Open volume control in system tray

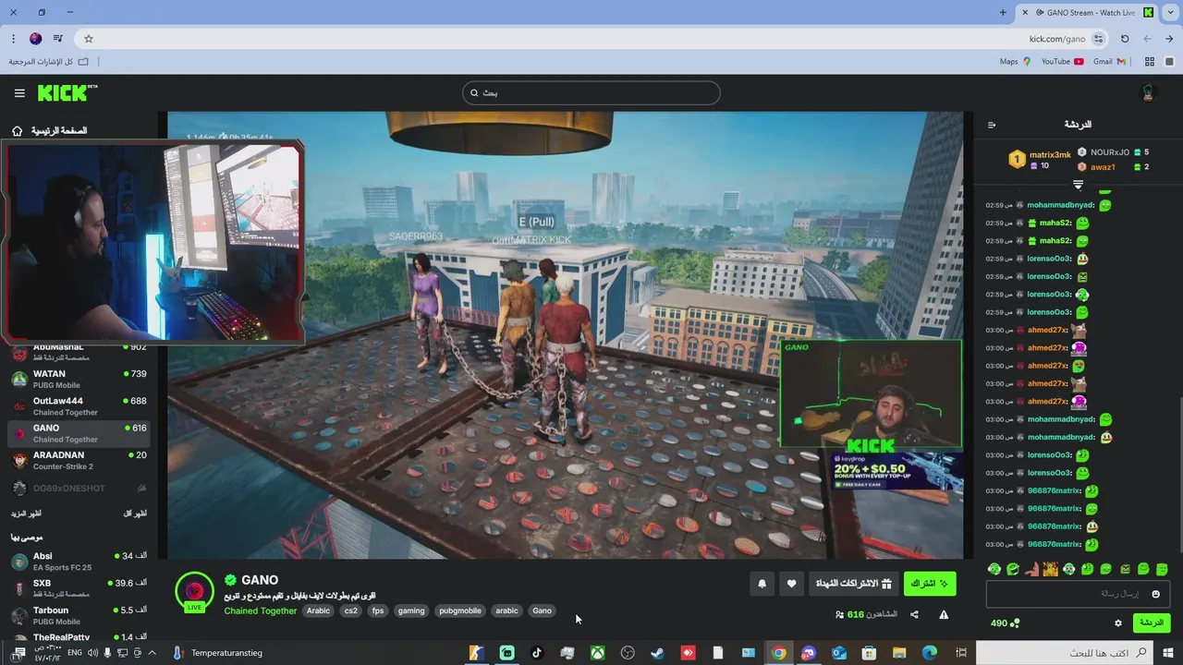(x=93, y=653)
